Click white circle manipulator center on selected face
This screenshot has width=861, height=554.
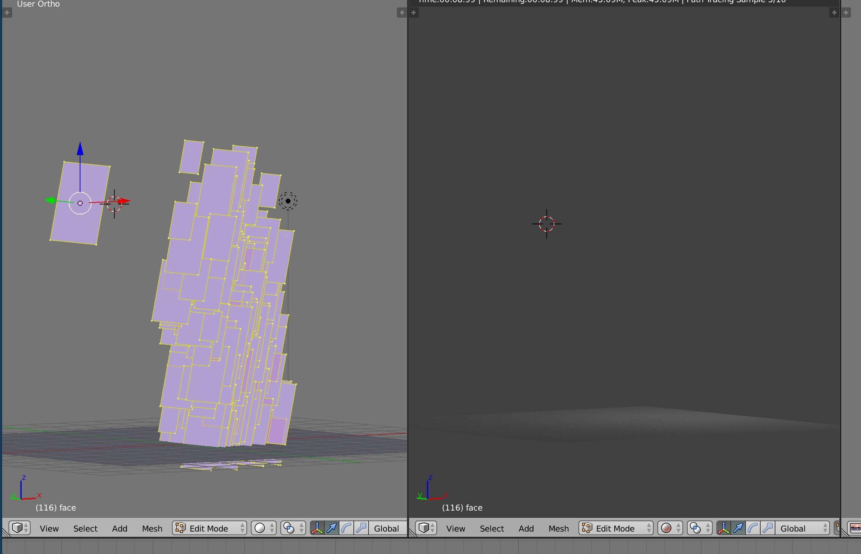tap(80, 203)
